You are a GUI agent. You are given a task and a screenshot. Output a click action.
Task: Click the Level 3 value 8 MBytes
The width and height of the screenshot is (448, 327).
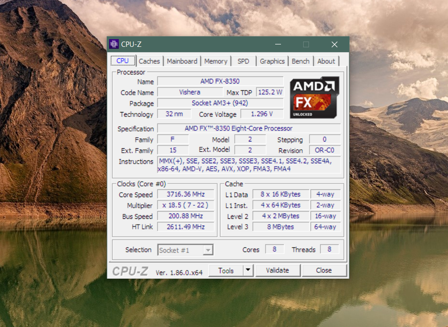[281, 227]
